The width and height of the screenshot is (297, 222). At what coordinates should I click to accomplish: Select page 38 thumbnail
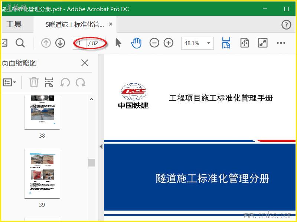click(x=42, y=112)
